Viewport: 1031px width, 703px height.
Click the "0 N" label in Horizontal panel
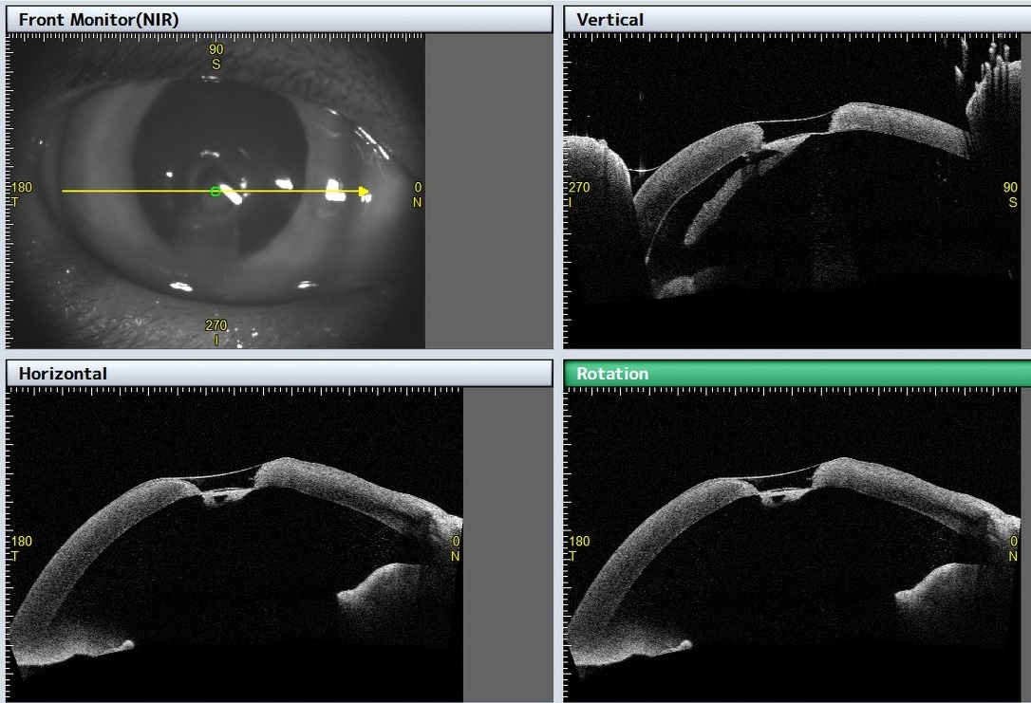point(455,548)
